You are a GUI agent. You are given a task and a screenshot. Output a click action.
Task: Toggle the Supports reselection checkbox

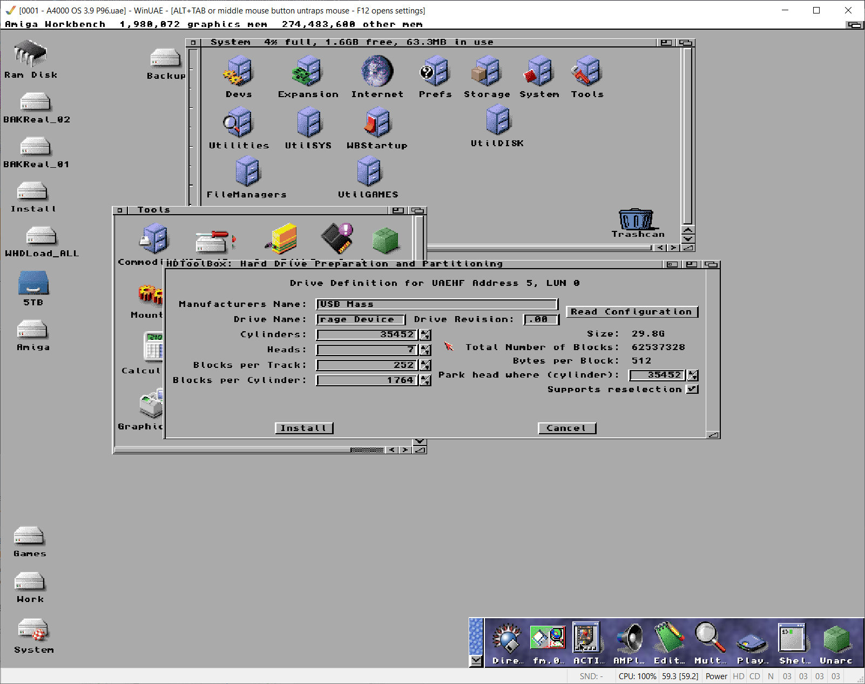click(692, 389)
